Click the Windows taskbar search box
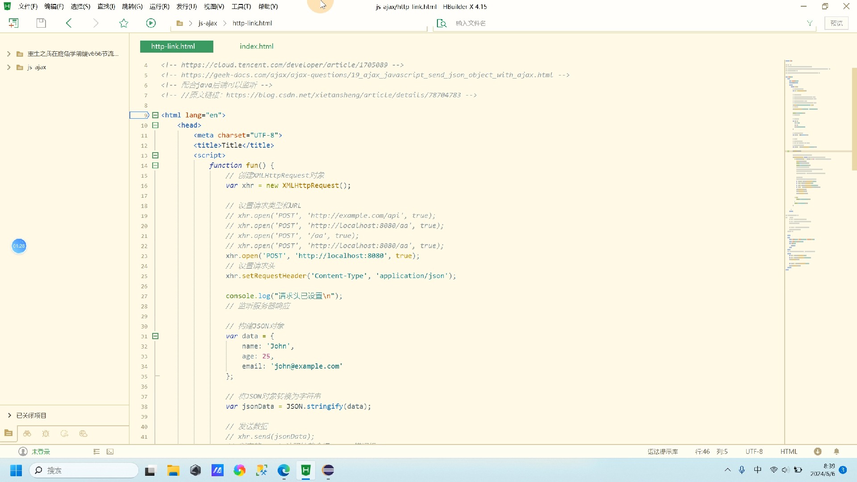The image size is (857, 482). pos(84,470)
